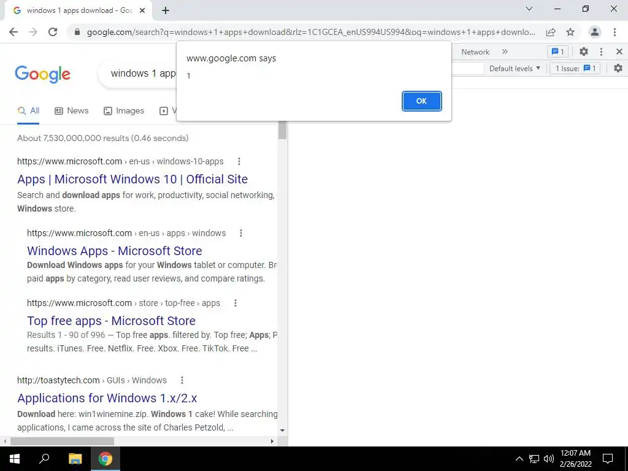Image resolution: width=628 pixels, height=471 pixels.
Task: Click the horizontal scrollbar thumb
Action: click(62, 441)
